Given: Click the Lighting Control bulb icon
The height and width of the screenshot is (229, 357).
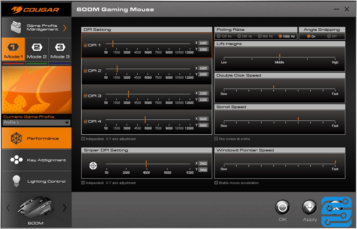Looking at the screenshot, I should click(17, 181).
